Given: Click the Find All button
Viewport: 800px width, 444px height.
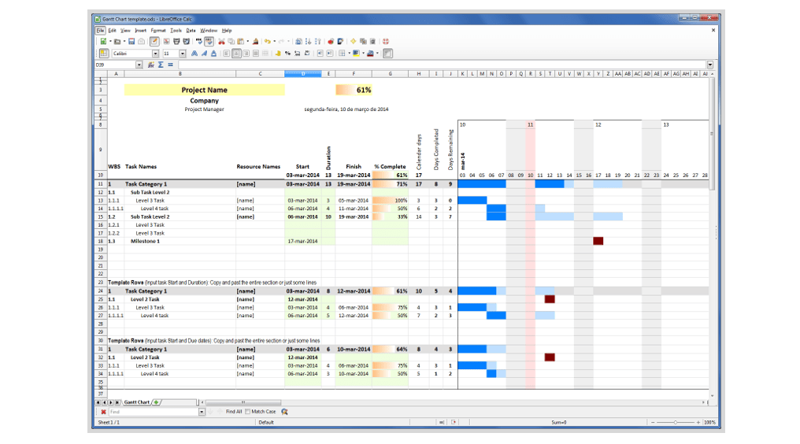Looking at the screenshot, I should [x=234, y=412].
